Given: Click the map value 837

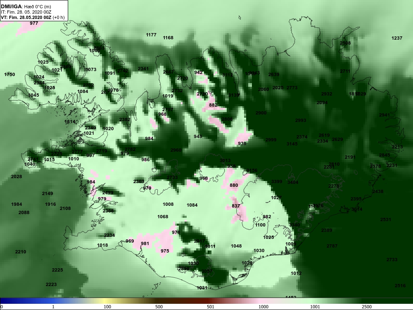Looking at the screenshot, I should [236, 206].
